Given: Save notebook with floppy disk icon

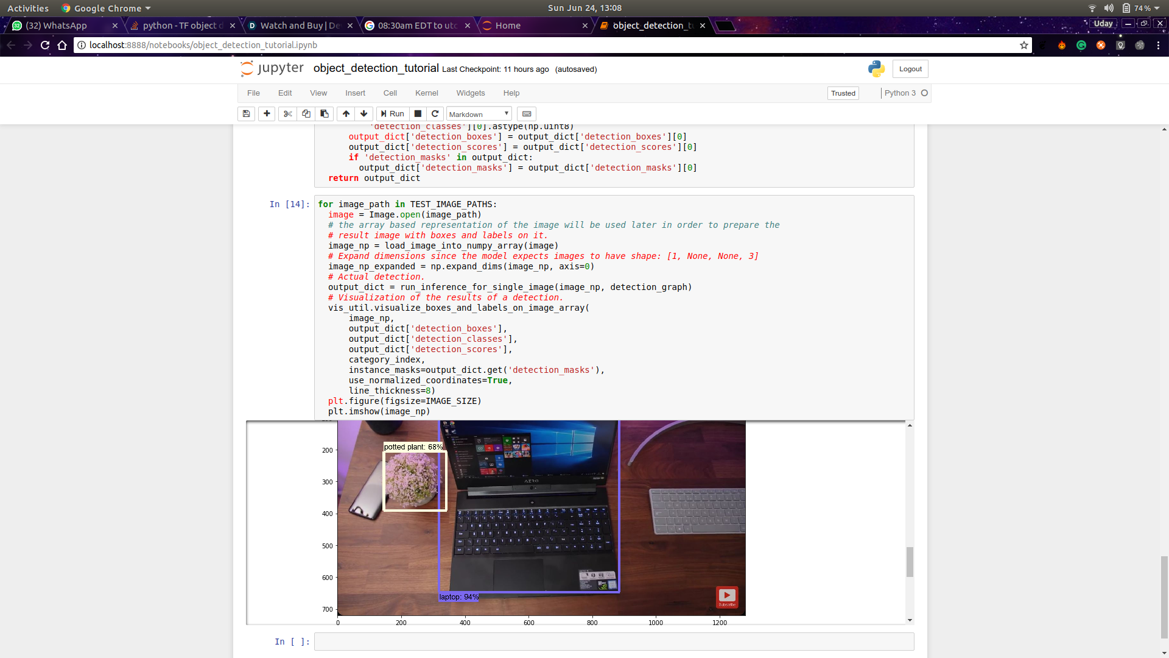Looking at the screenshot, I should [246, 114].
